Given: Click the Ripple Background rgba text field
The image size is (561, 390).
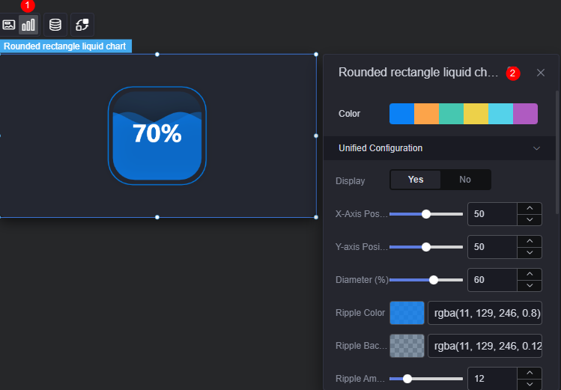Looking at the screenshot, I should pyautogui.click(x=485, y=346).
